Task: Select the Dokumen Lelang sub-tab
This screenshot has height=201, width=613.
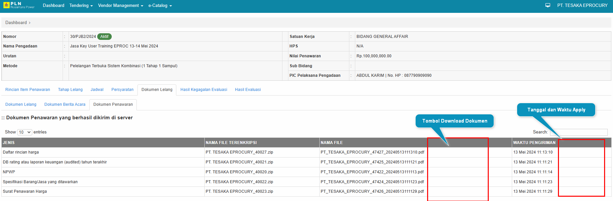Action: tap(21, 104)
